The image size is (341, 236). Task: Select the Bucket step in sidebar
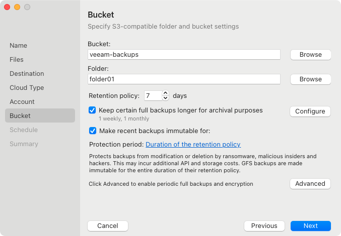point(20,115)
